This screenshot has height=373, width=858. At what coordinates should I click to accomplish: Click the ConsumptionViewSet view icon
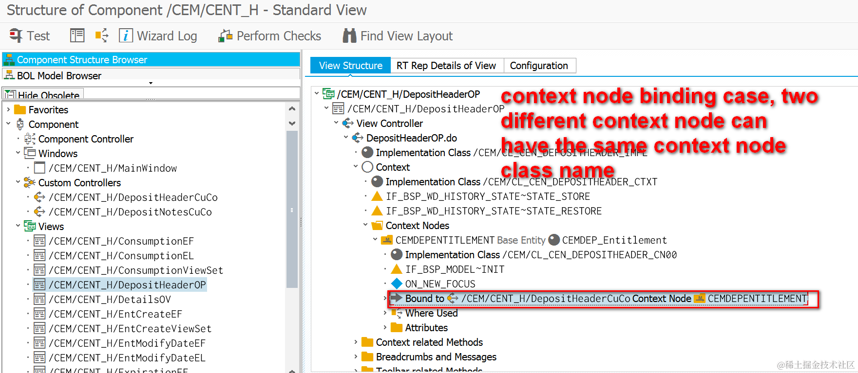[x=39, y=270]
